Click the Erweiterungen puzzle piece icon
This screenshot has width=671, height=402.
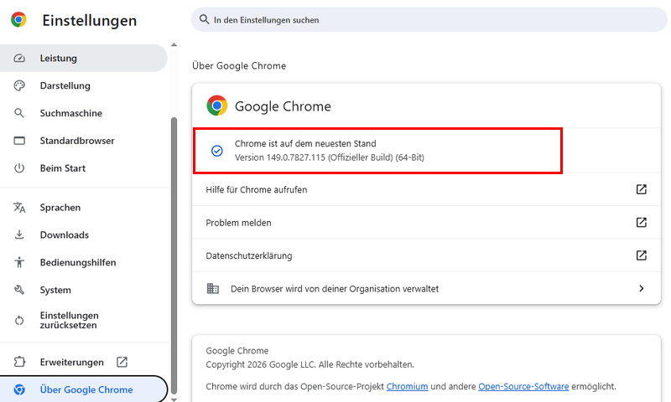click(19, 362)
